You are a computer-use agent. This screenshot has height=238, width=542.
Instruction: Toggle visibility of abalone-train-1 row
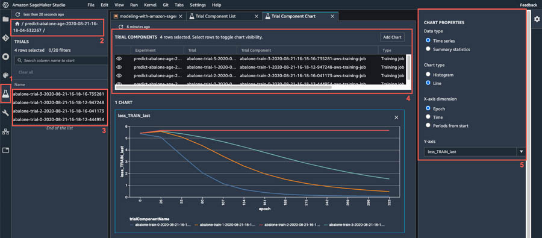click(119, 67)
